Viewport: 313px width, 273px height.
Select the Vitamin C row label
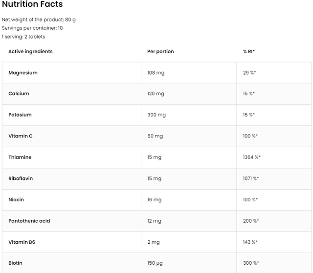(x=21, y=136)
